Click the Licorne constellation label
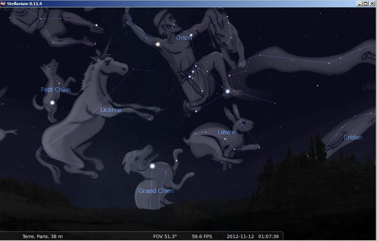The height and width of the screenshot is (241, 377). tap(111, 110)
